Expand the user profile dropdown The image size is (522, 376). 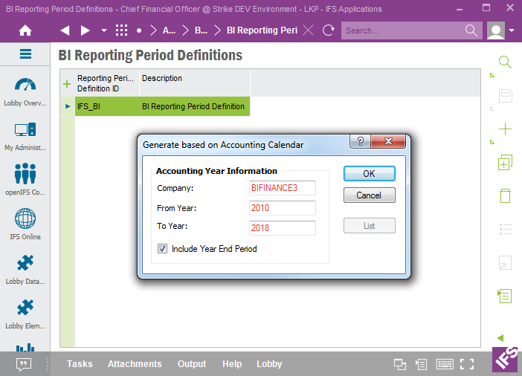(512, 30)
